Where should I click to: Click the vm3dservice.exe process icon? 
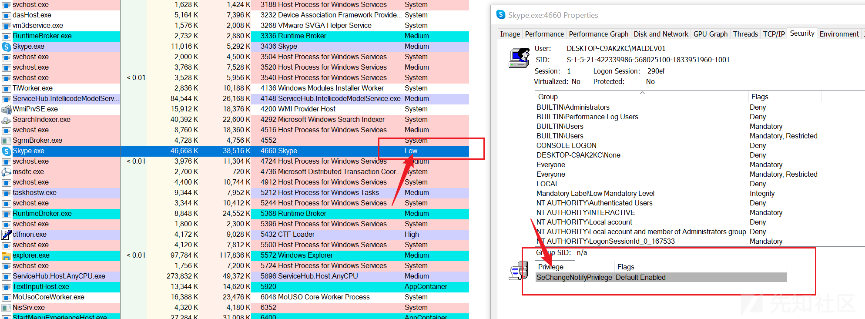point(7,26)
